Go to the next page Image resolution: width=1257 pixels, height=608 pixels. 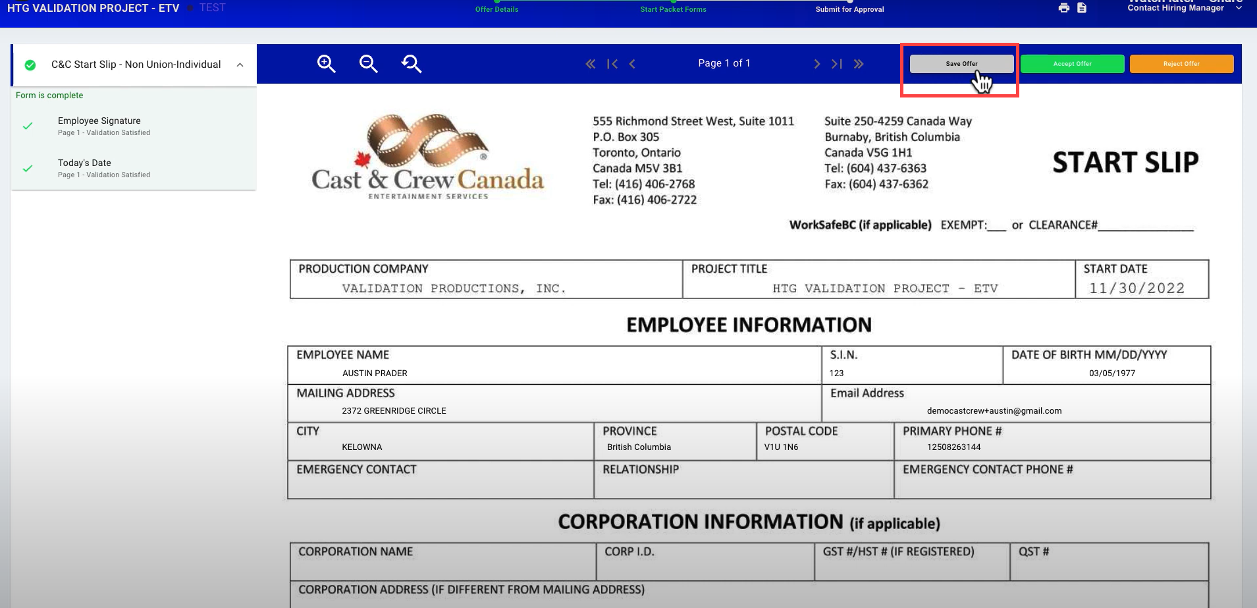pyautogui.click(x=816, y=64)
